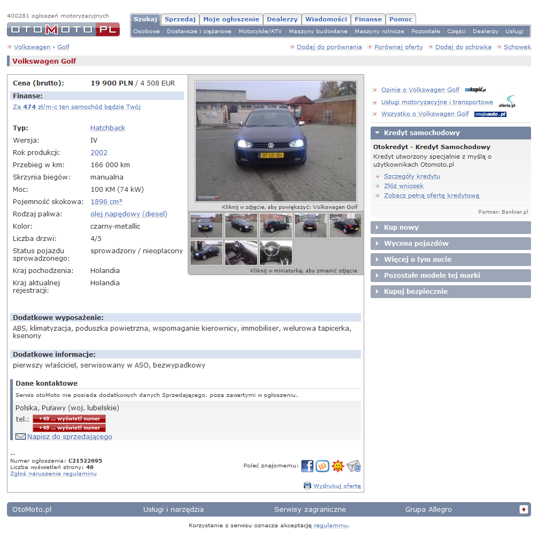Click Zobacz pełną ofertę kredytową link
The image size is (538, 539).
coord(432,196)
